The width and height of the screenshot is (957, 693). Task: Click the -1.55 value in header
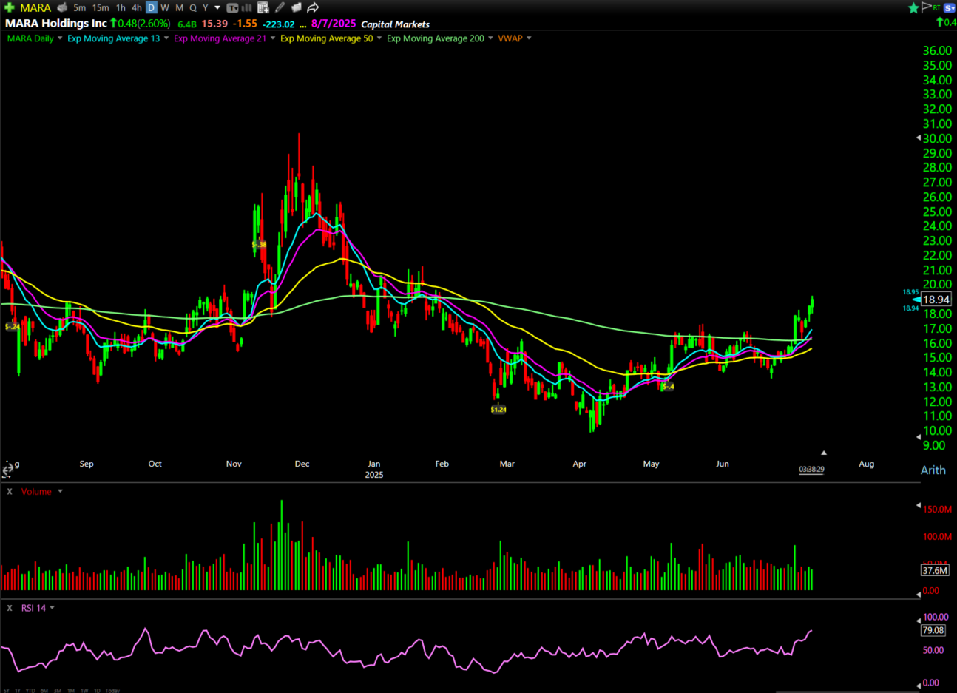(x=245, y=24)
